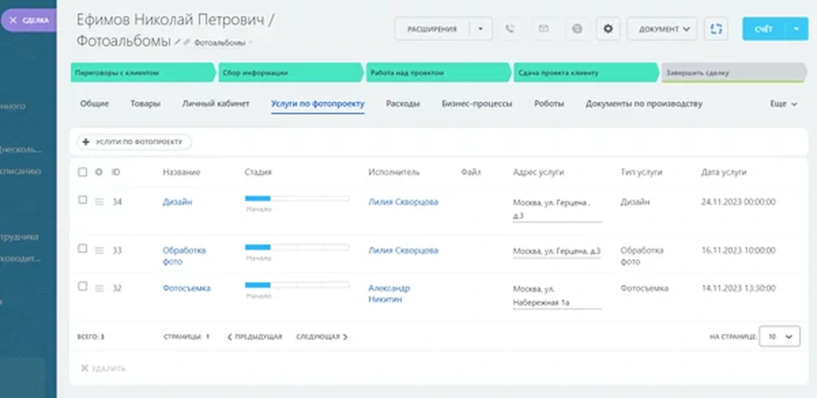Click the stage progress bar for Дизайн
This screenshot has height=398, width=817.
click(x=297, y=198)
